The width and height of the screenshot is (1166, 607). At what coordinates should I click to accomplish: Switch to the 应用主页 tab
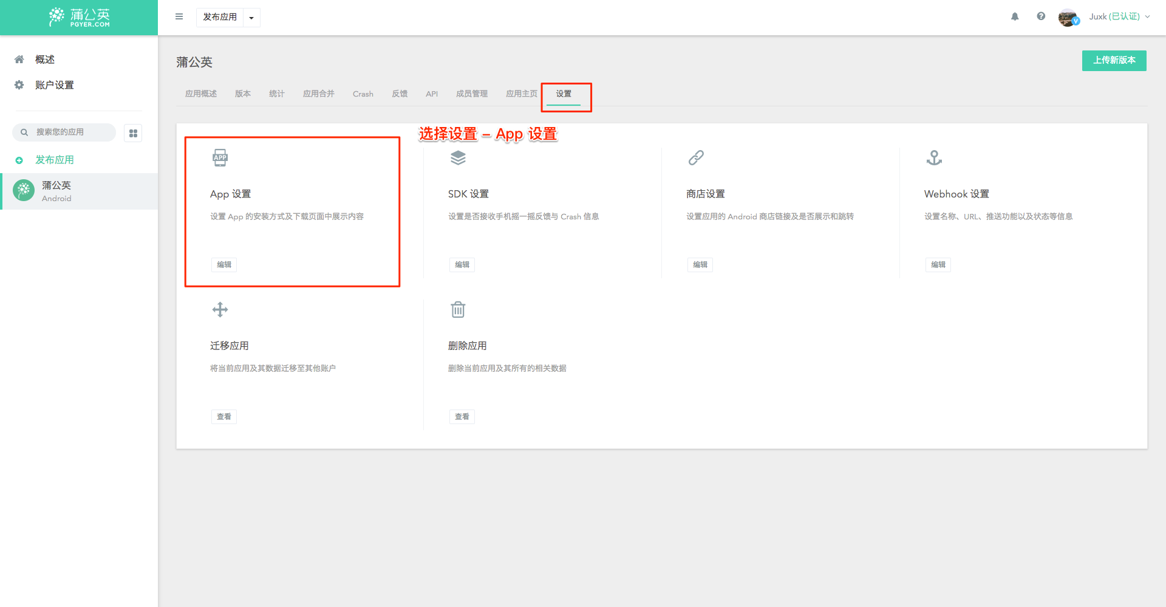[522, 94]
